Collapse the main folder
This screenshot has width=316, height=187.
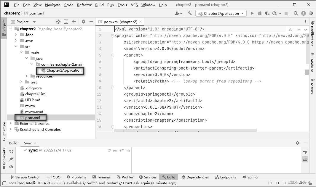pyautogui.click(x=21, y=52)
